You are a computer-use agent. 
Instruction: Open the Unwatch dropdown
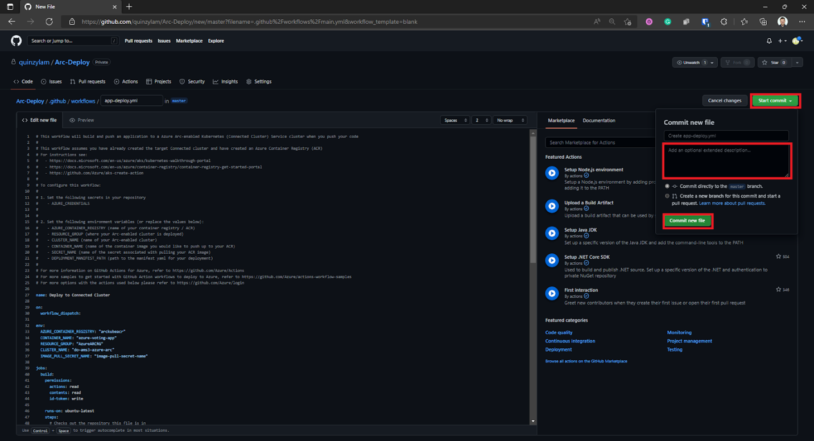pos(695,63)
